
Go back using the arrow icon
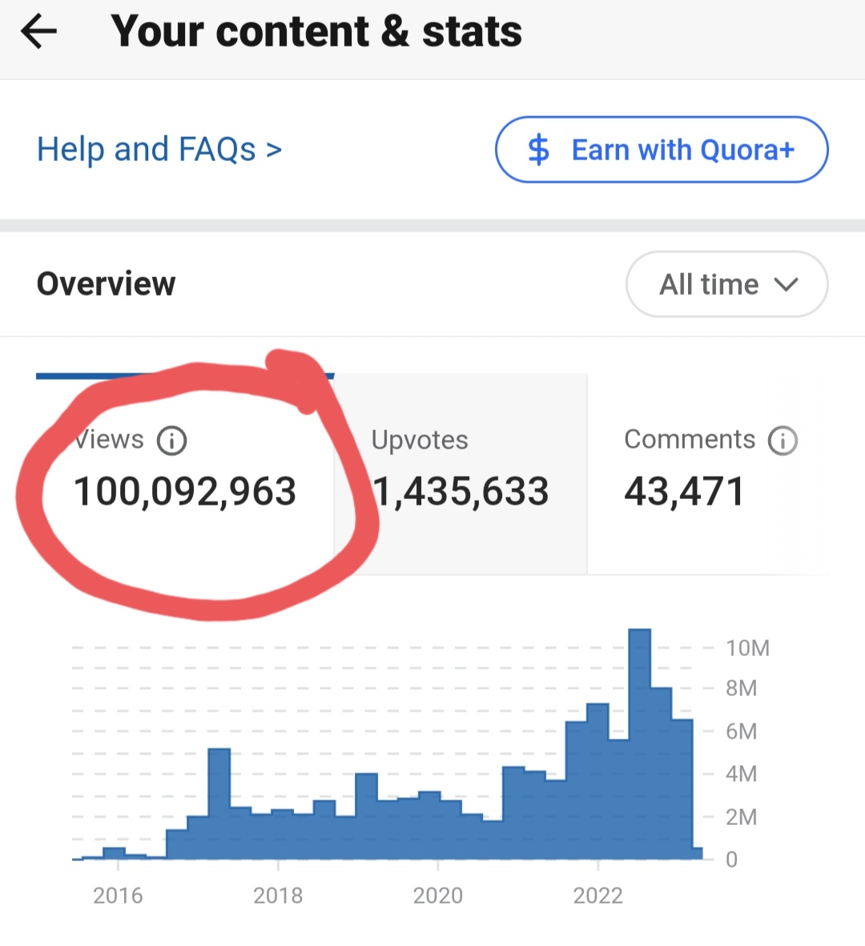[38, 31]
